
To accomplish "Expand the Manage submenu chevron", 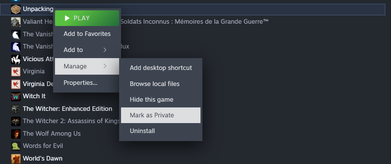I will (105, 66).
